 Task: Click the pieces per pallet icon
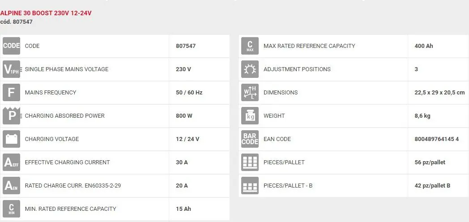click(x=250, y=162)
